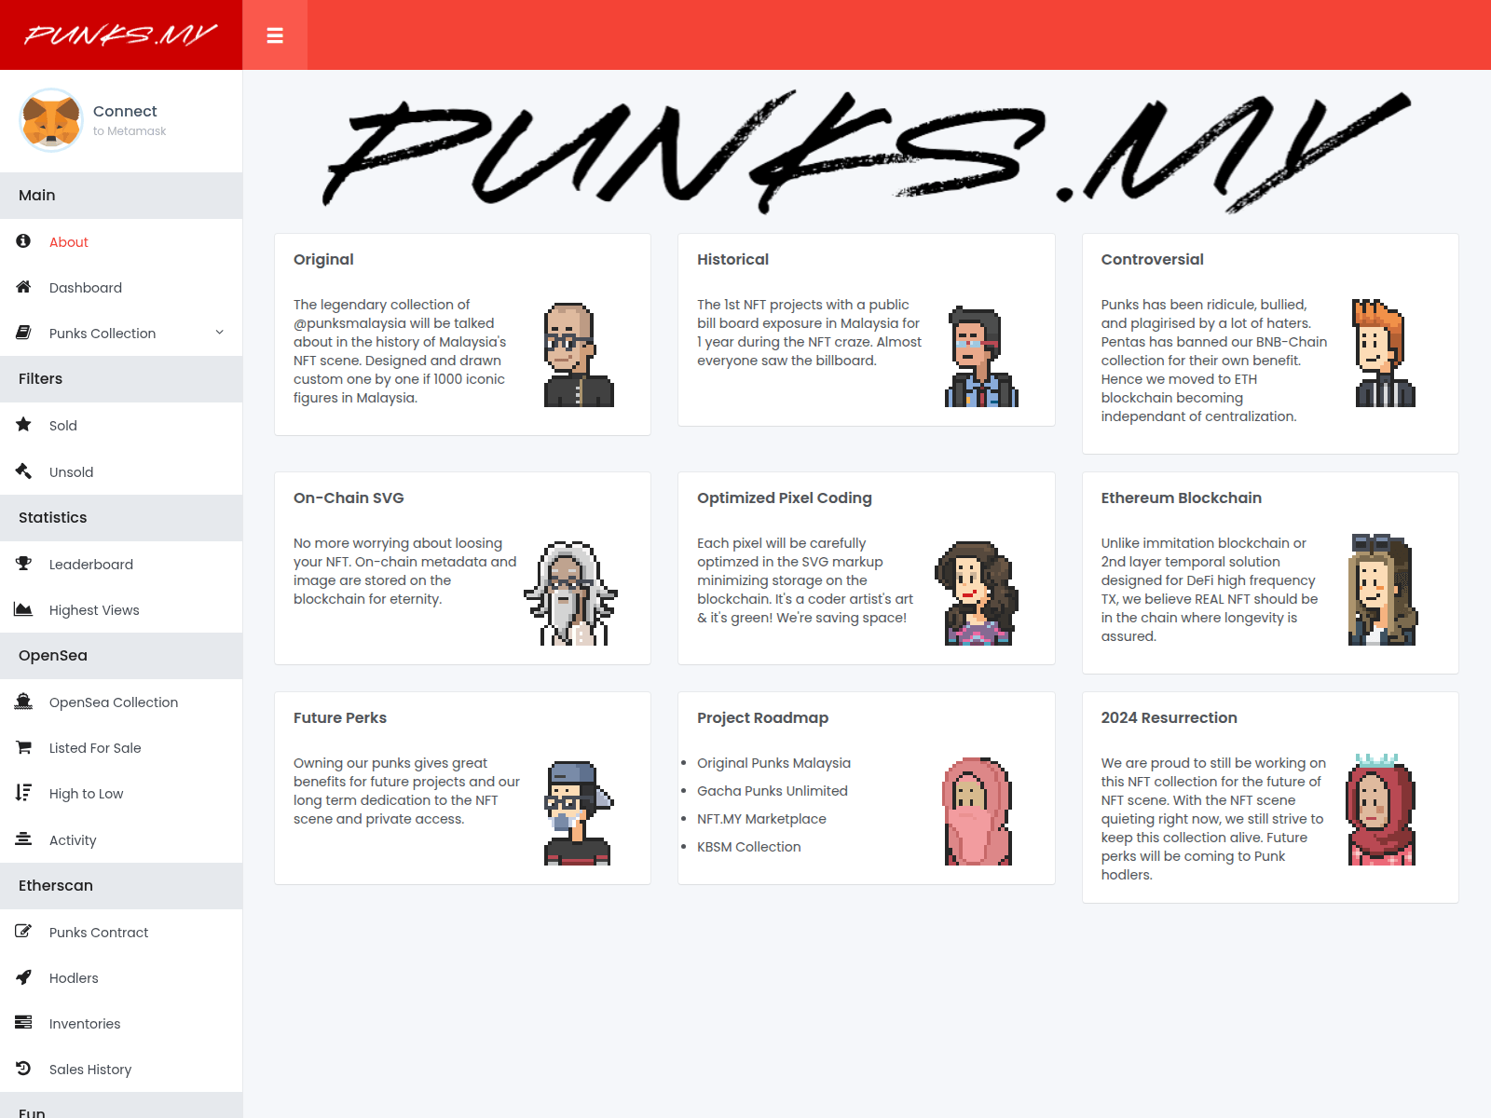Open the Highest Views page

[121, 609]
